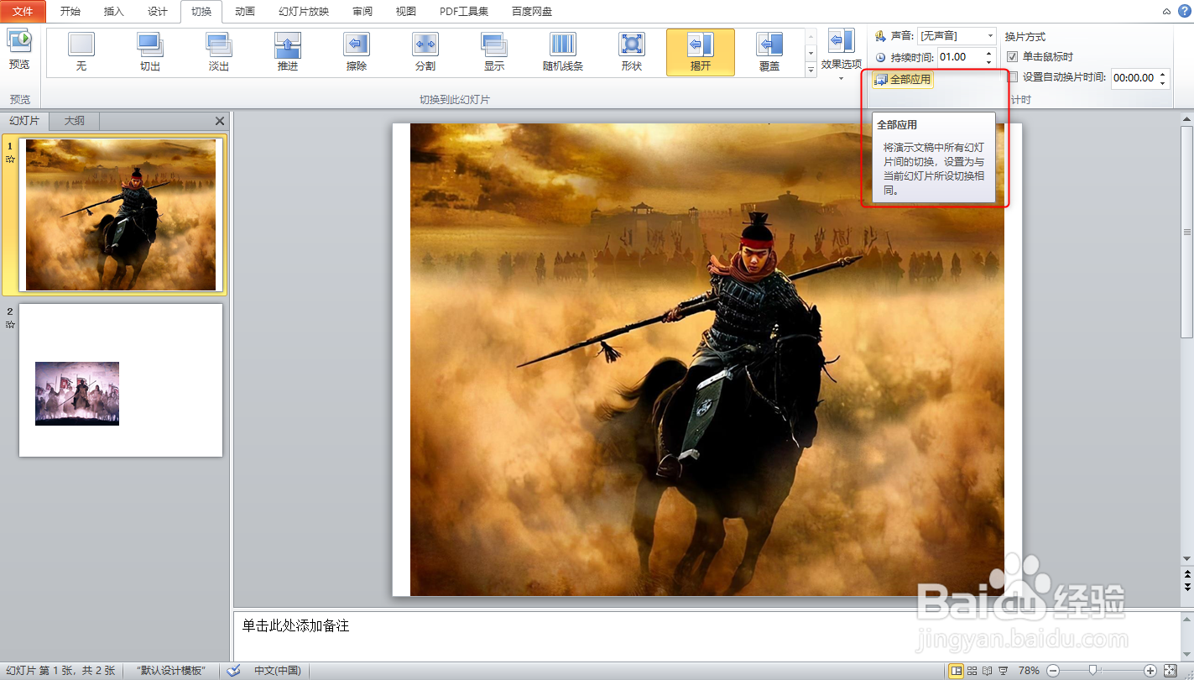Viewport: 1194px width, 680px height.
Task: Click previous slide arrow on scrollbar
Action: 1186,573
